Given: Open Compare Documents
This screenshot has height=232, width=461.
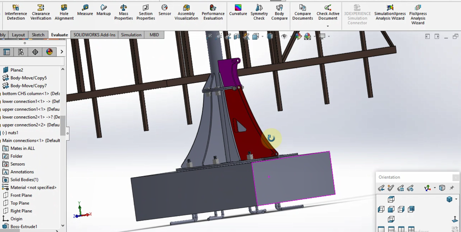Looking at the screenshot, I should pos(302,12).
